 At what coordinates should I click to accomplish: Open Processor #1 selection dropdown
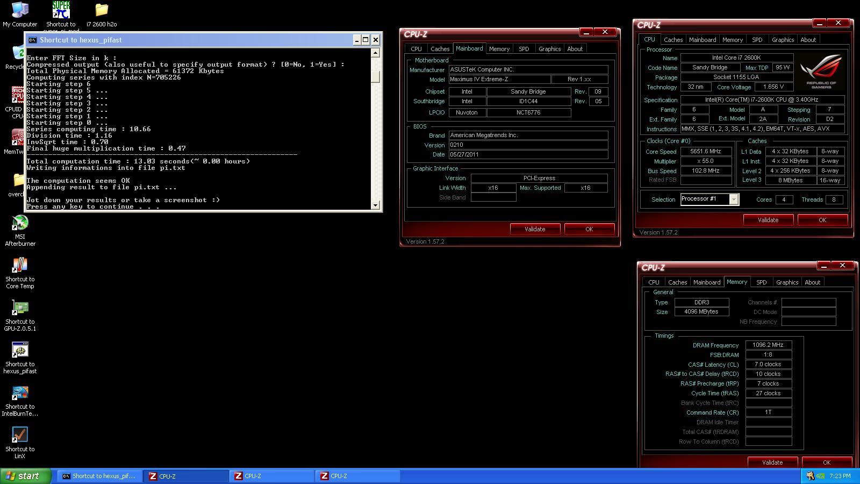pyautogui.click(x=734, y=199)
